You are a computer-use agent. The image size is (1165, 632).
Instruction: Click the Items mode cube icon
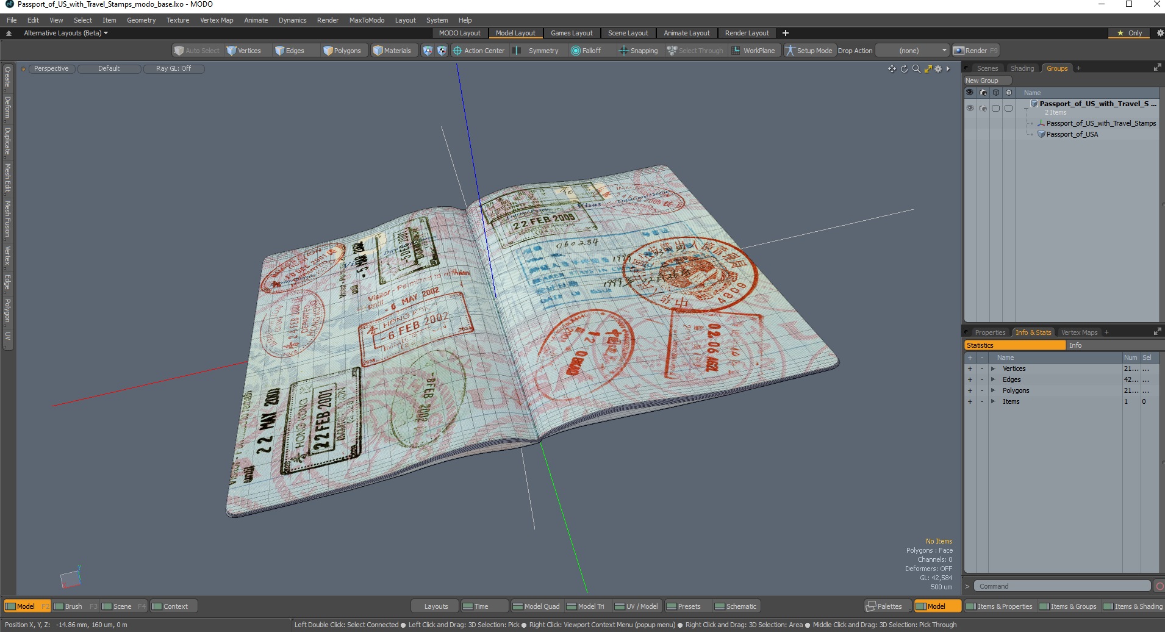pyautogui.click(x=428, y=51)
